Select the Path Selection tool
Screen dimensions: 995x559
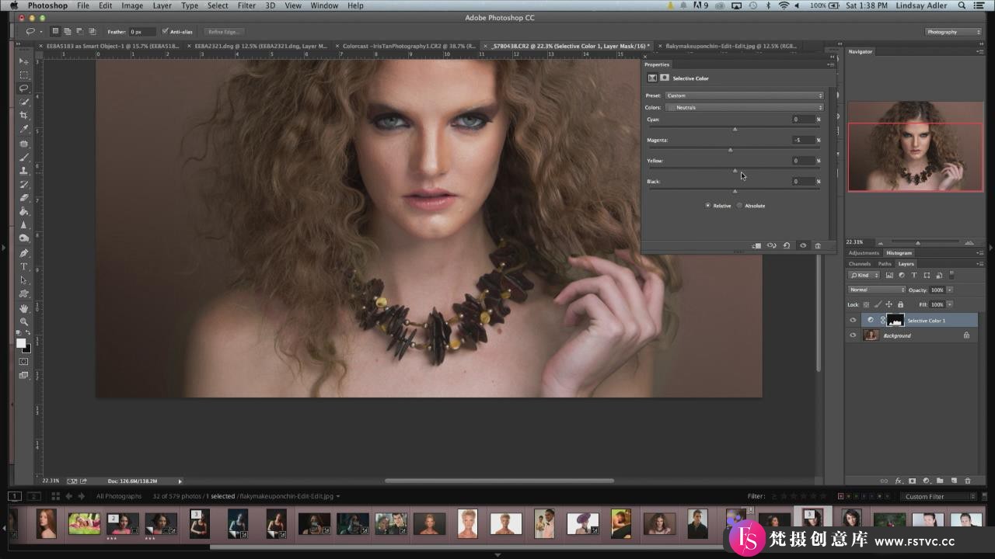[24, 279]
